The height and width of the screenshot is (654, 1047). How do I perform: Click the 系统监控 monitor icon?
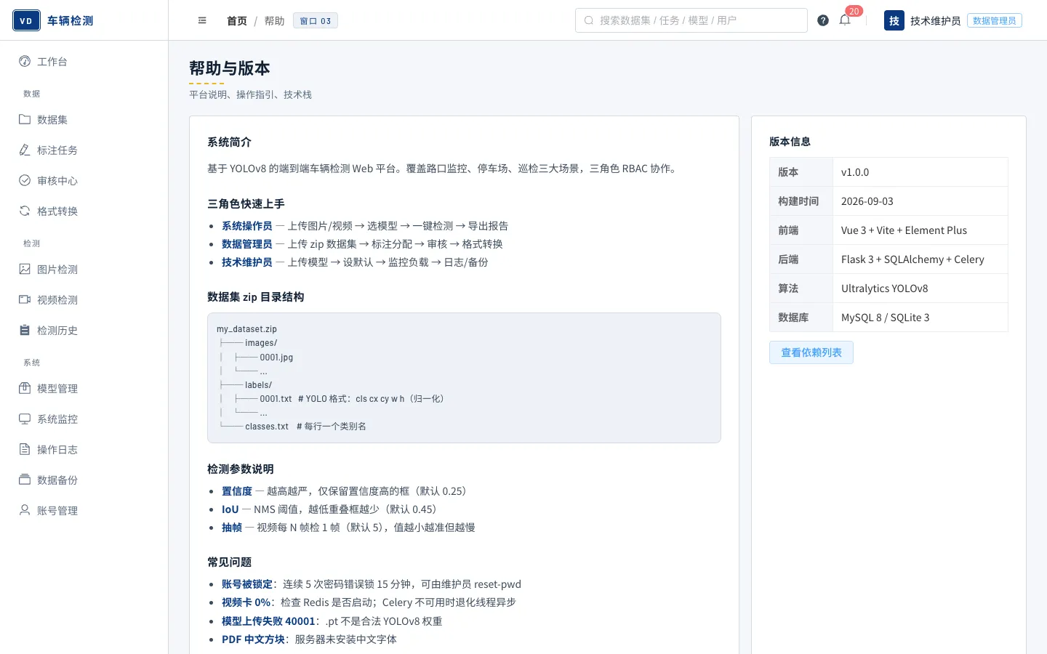[x=25, y=419]
